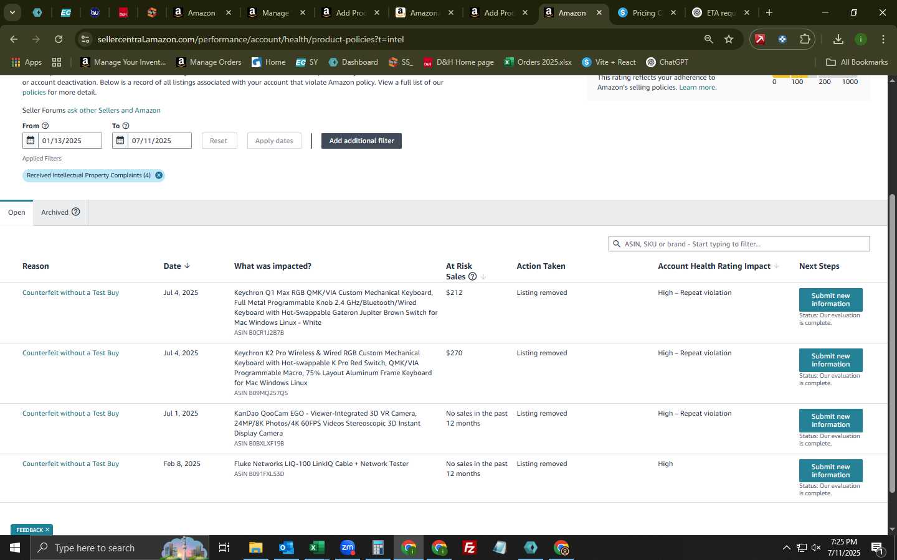
Task: Open the Chrome three-dot menu
Action: 883,39
